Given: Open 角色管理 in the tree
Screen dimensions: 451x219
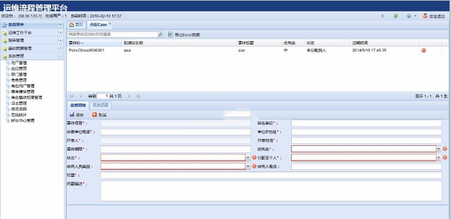Looking at the screenshot, I should 19,80.
